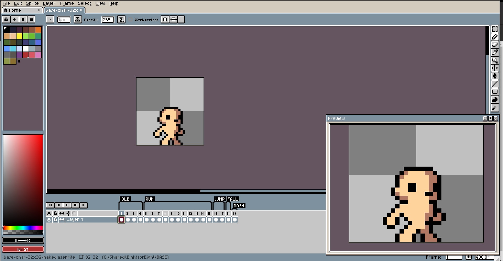
Task: Open the File menu
Action: click(6, 3)
